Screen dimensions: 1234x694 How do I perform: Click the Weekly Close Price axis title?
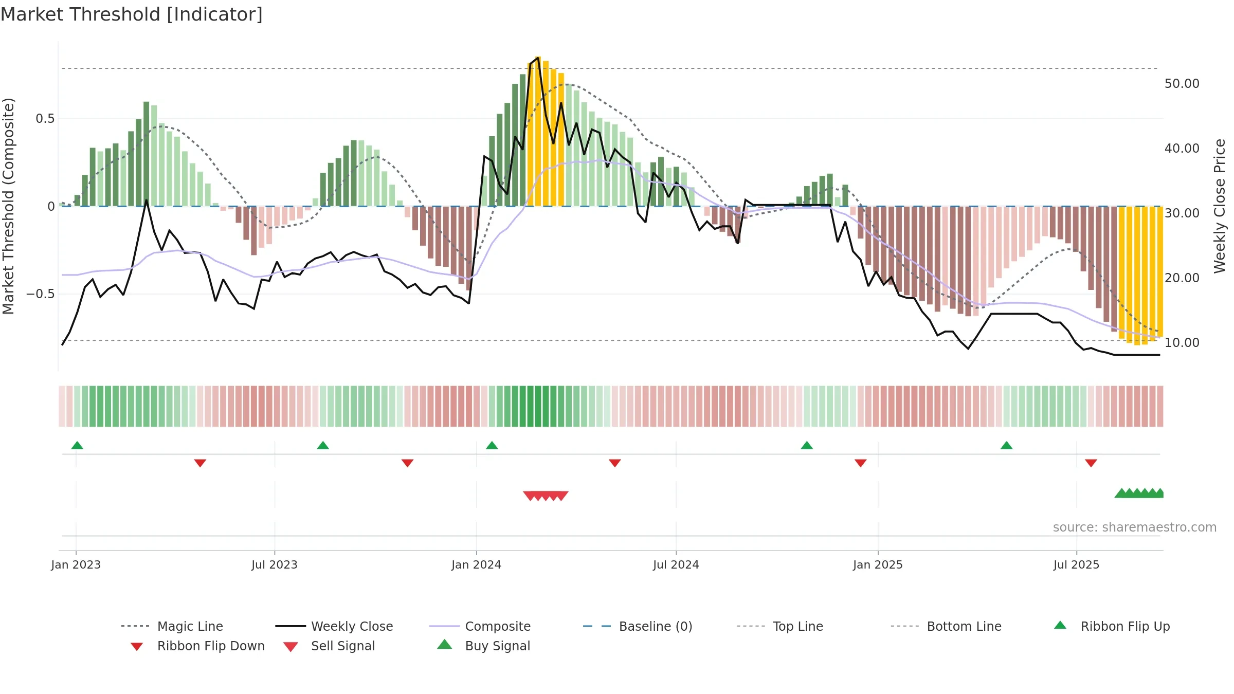pos(1220,206)
